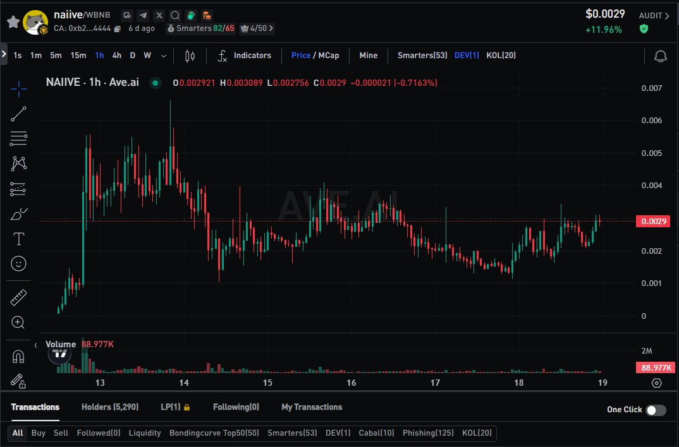Screen dimensions: 679x447
Task: Switch chart to MCap display
Action: [329, 56]
